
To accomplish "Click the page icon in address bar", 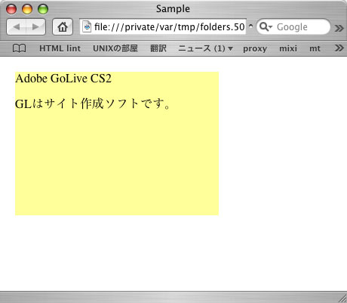I will (87, 26).
